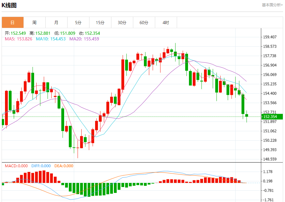Click the 157.738 price axis label
The width and height of the screenshot is (285, 202).
[x=270, y=56]
